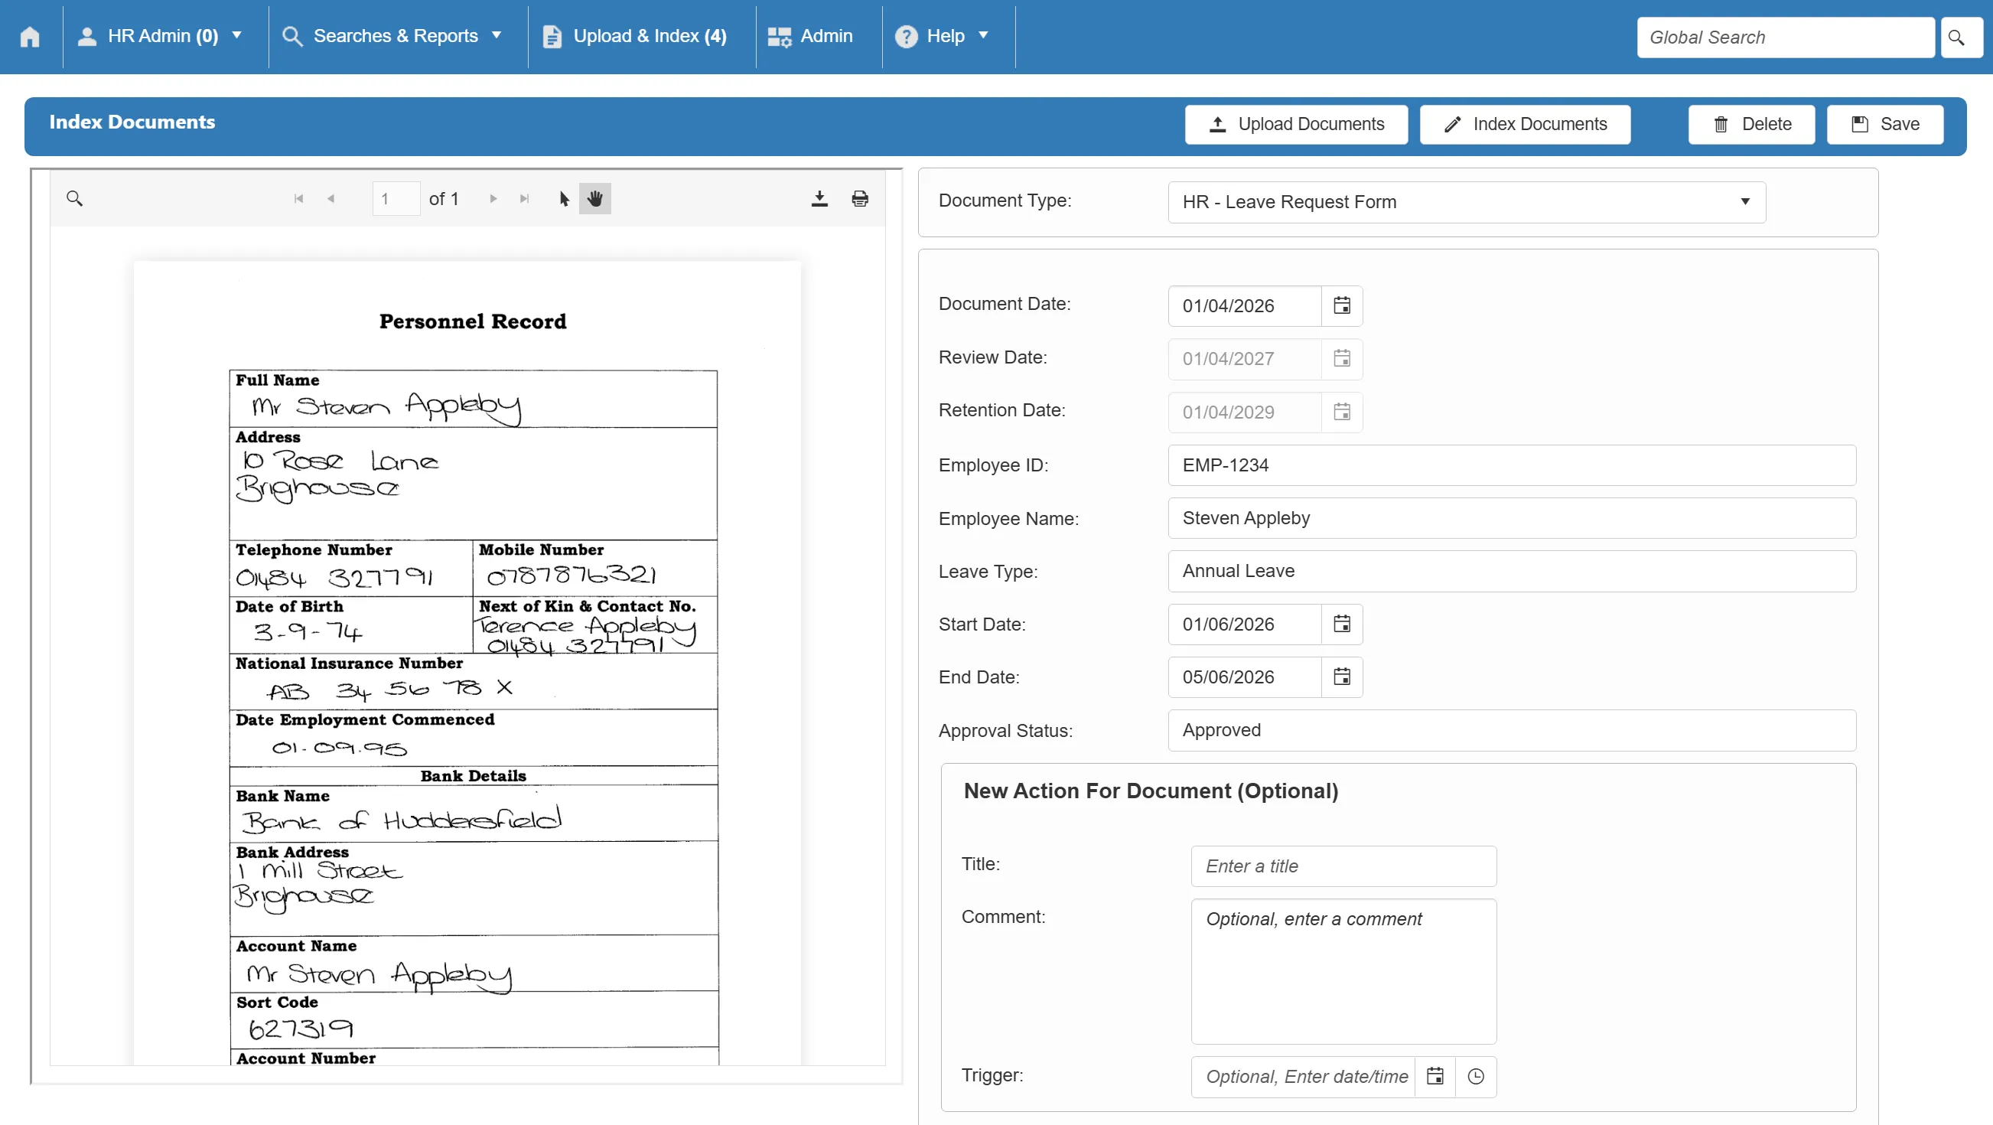Open Review Date calendar picker
This screenshot has height=1125, width=1993.
point(1342,359)
